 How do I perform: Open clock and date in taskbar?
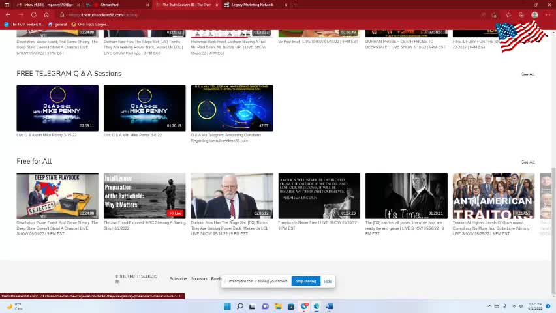pos(535,306)
